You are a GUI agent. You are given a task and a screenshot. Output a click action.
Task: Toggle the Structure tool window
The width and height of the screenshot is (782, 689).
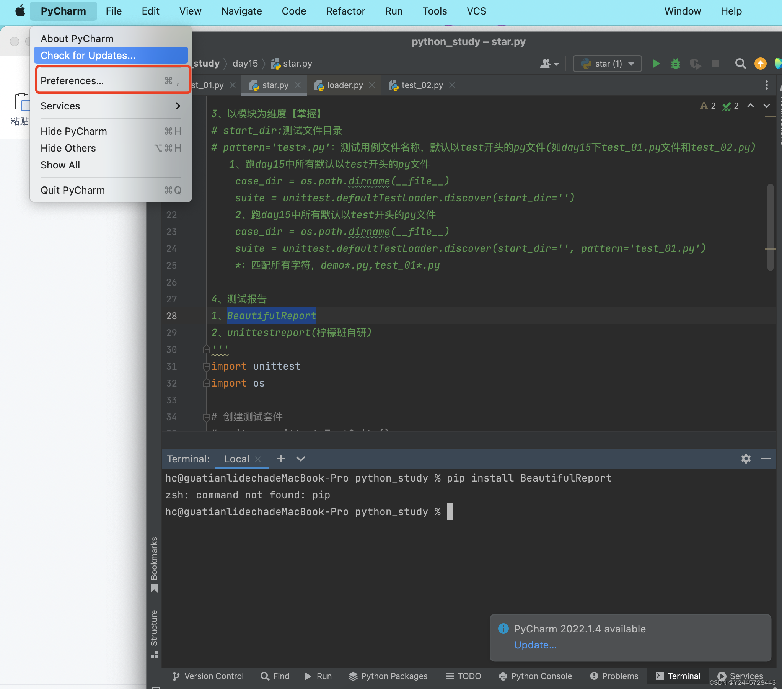(154, 633)
